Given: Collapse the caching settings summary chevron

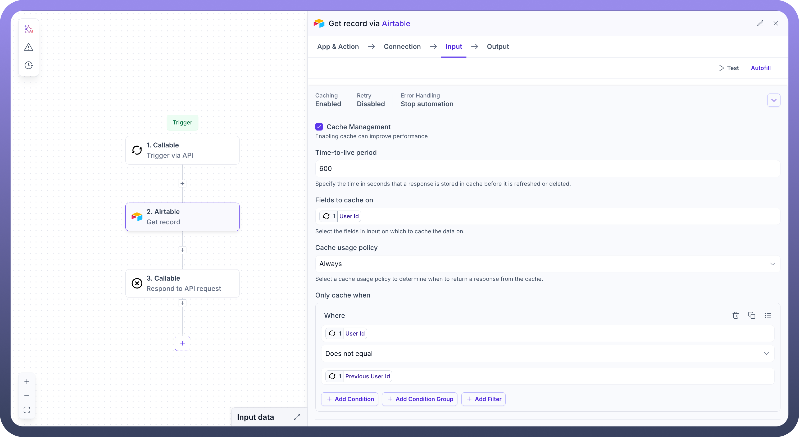Looking at the screenshot, I should pyautogui.click(x=774, y=100).
